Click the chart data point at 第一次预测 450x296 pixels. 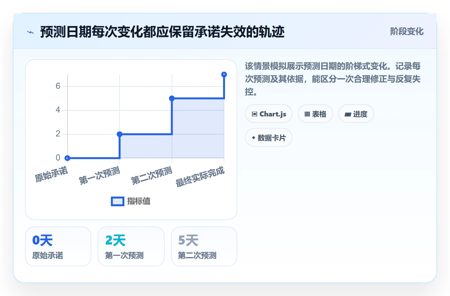[x=120, y=134]
